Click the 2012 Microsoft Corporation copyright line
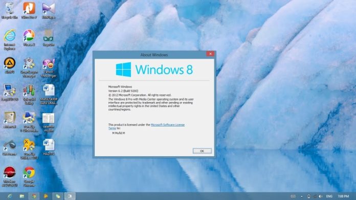Viewport: 356px width, 200px height. click(140, 95)
